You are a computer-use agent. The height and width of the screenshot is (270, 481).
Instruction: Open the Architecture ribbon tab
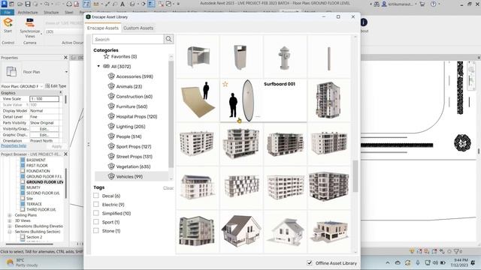(28, 12)
